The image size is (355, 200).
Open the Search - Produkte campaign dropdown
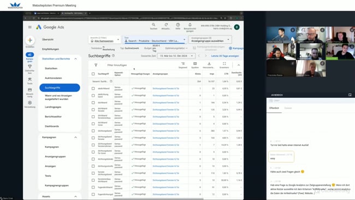[155, 39]
